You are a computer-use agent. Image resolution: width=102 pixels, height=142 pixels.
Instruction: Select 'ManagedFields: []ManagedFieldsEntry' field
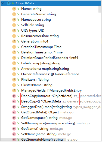[x=51, y=90]
